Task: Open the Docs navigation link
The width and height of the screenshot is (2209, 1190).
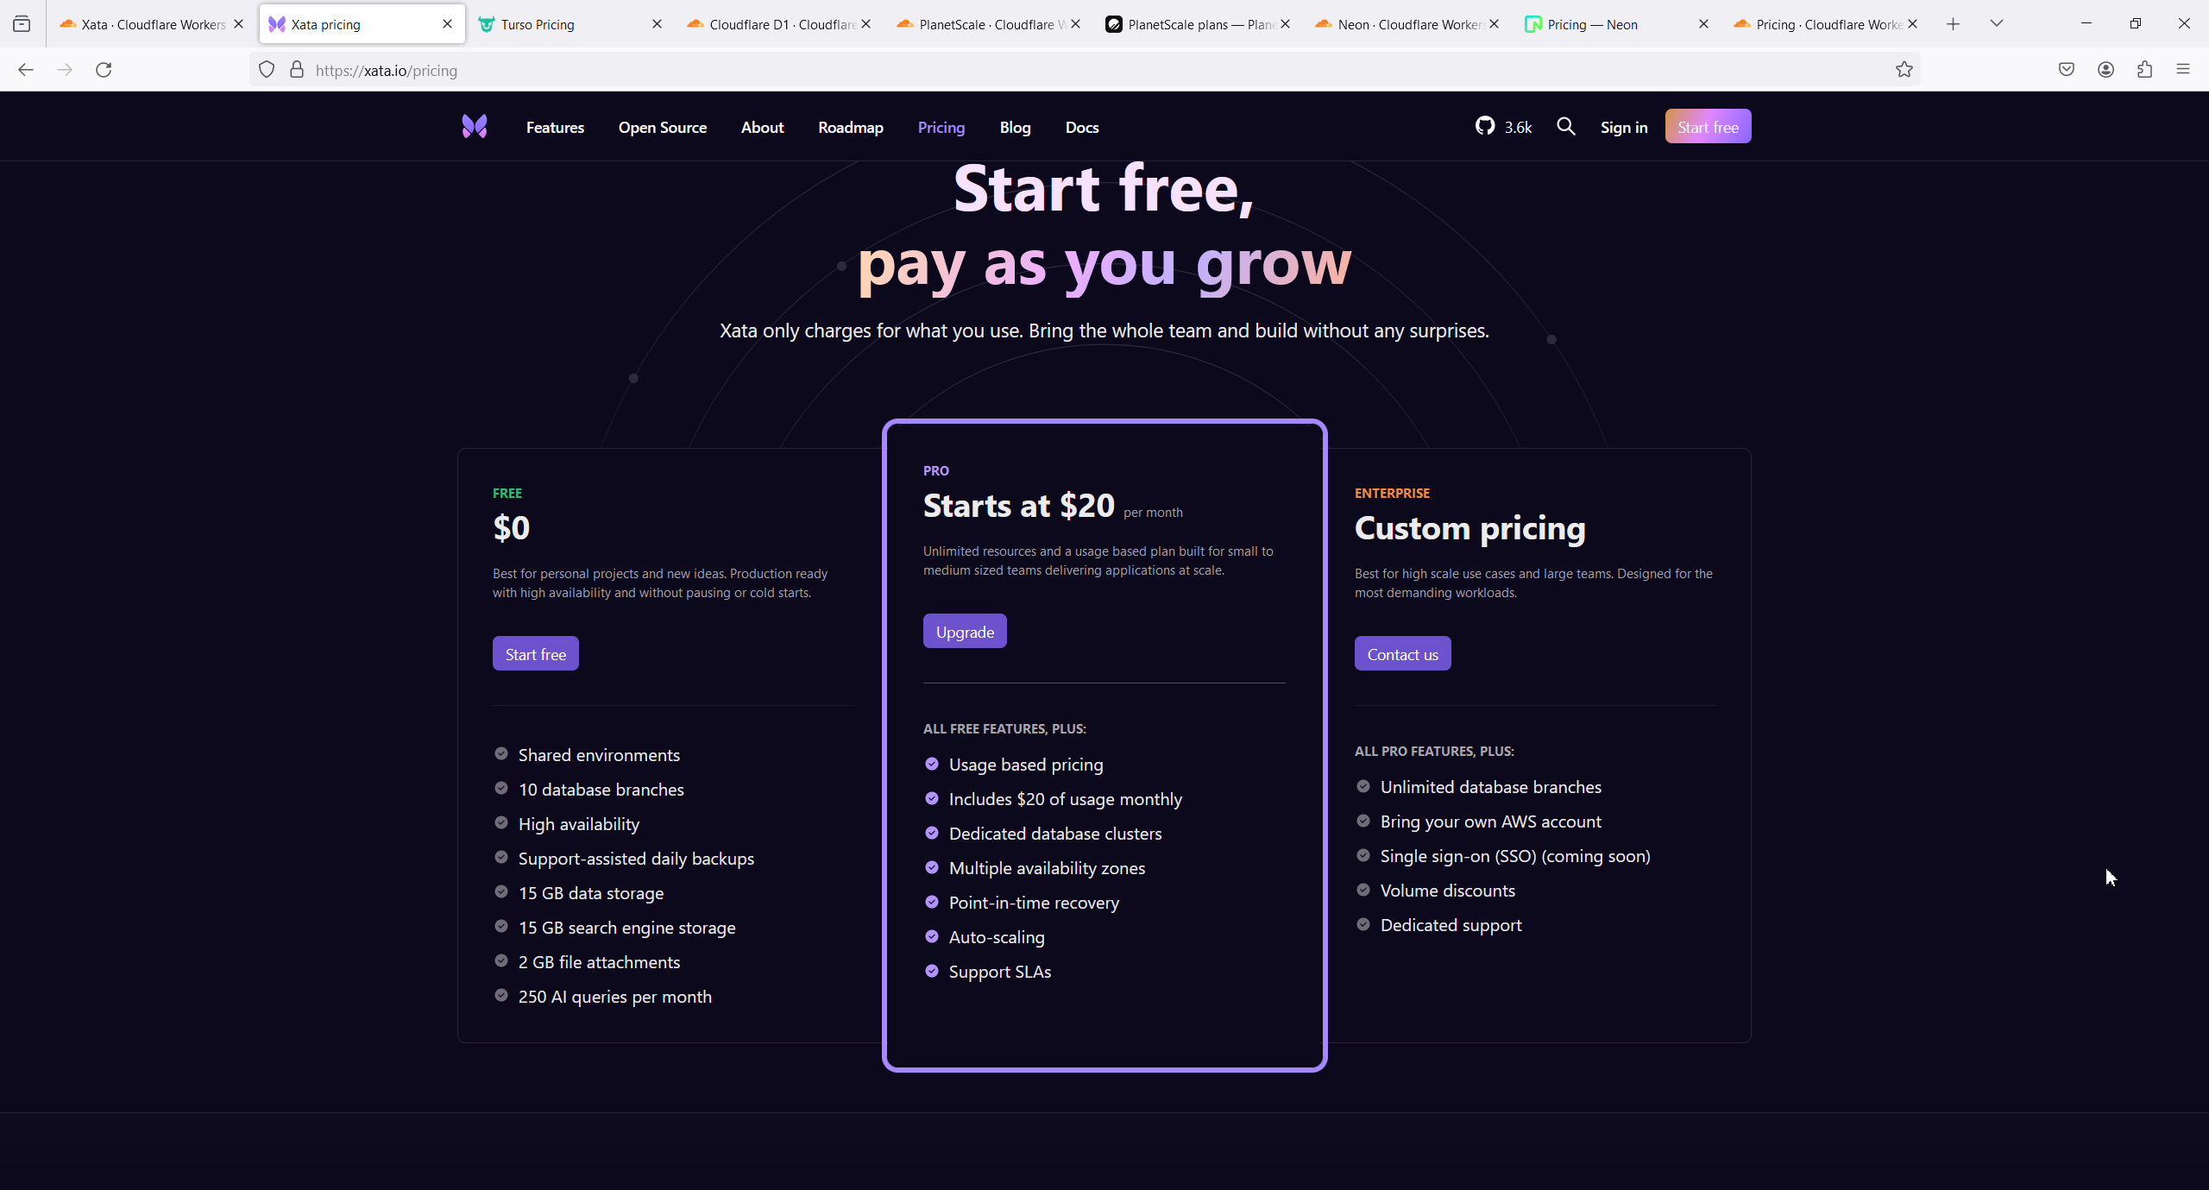Action: 1081,127
